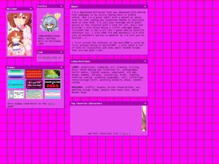Image resolution: width=219 pixels, height=164 pixels.
Task: Close the Link window
Action: click(61, 52)
